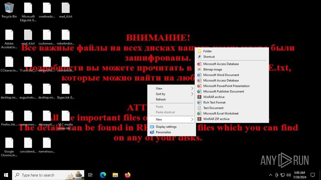Open File Explorer from the taskbar

115,175
